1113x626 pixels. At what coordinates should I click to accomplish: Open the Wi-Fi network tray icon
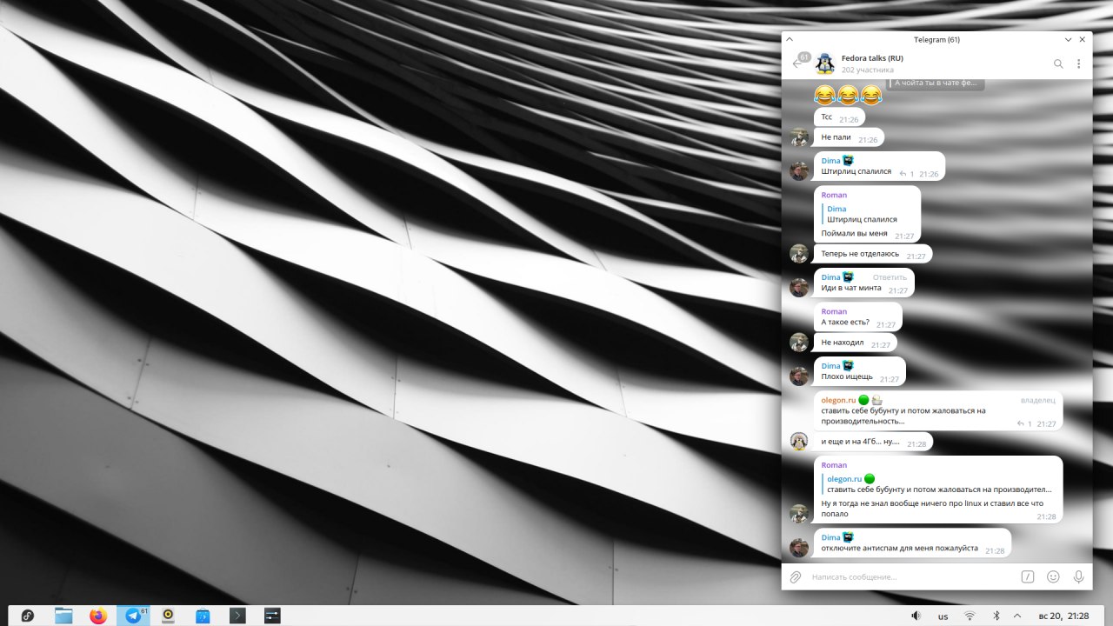(x=970, y=616)
